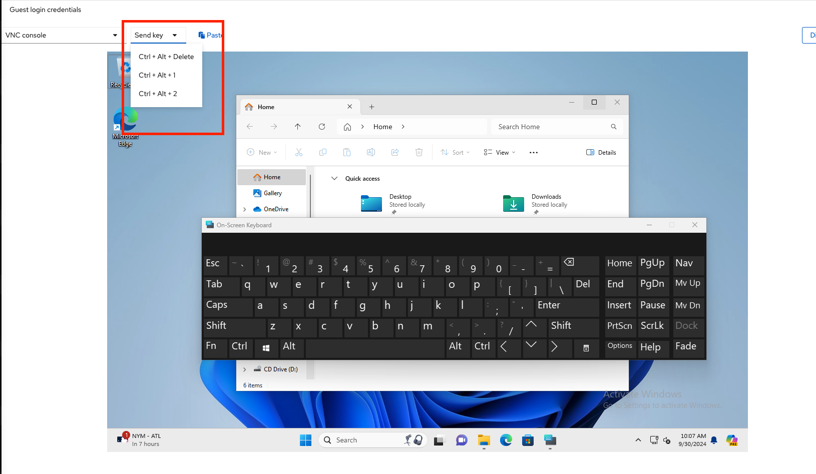
Task: Click the Windows logo key on the On-Screen Keyboard
Action: 266,348
